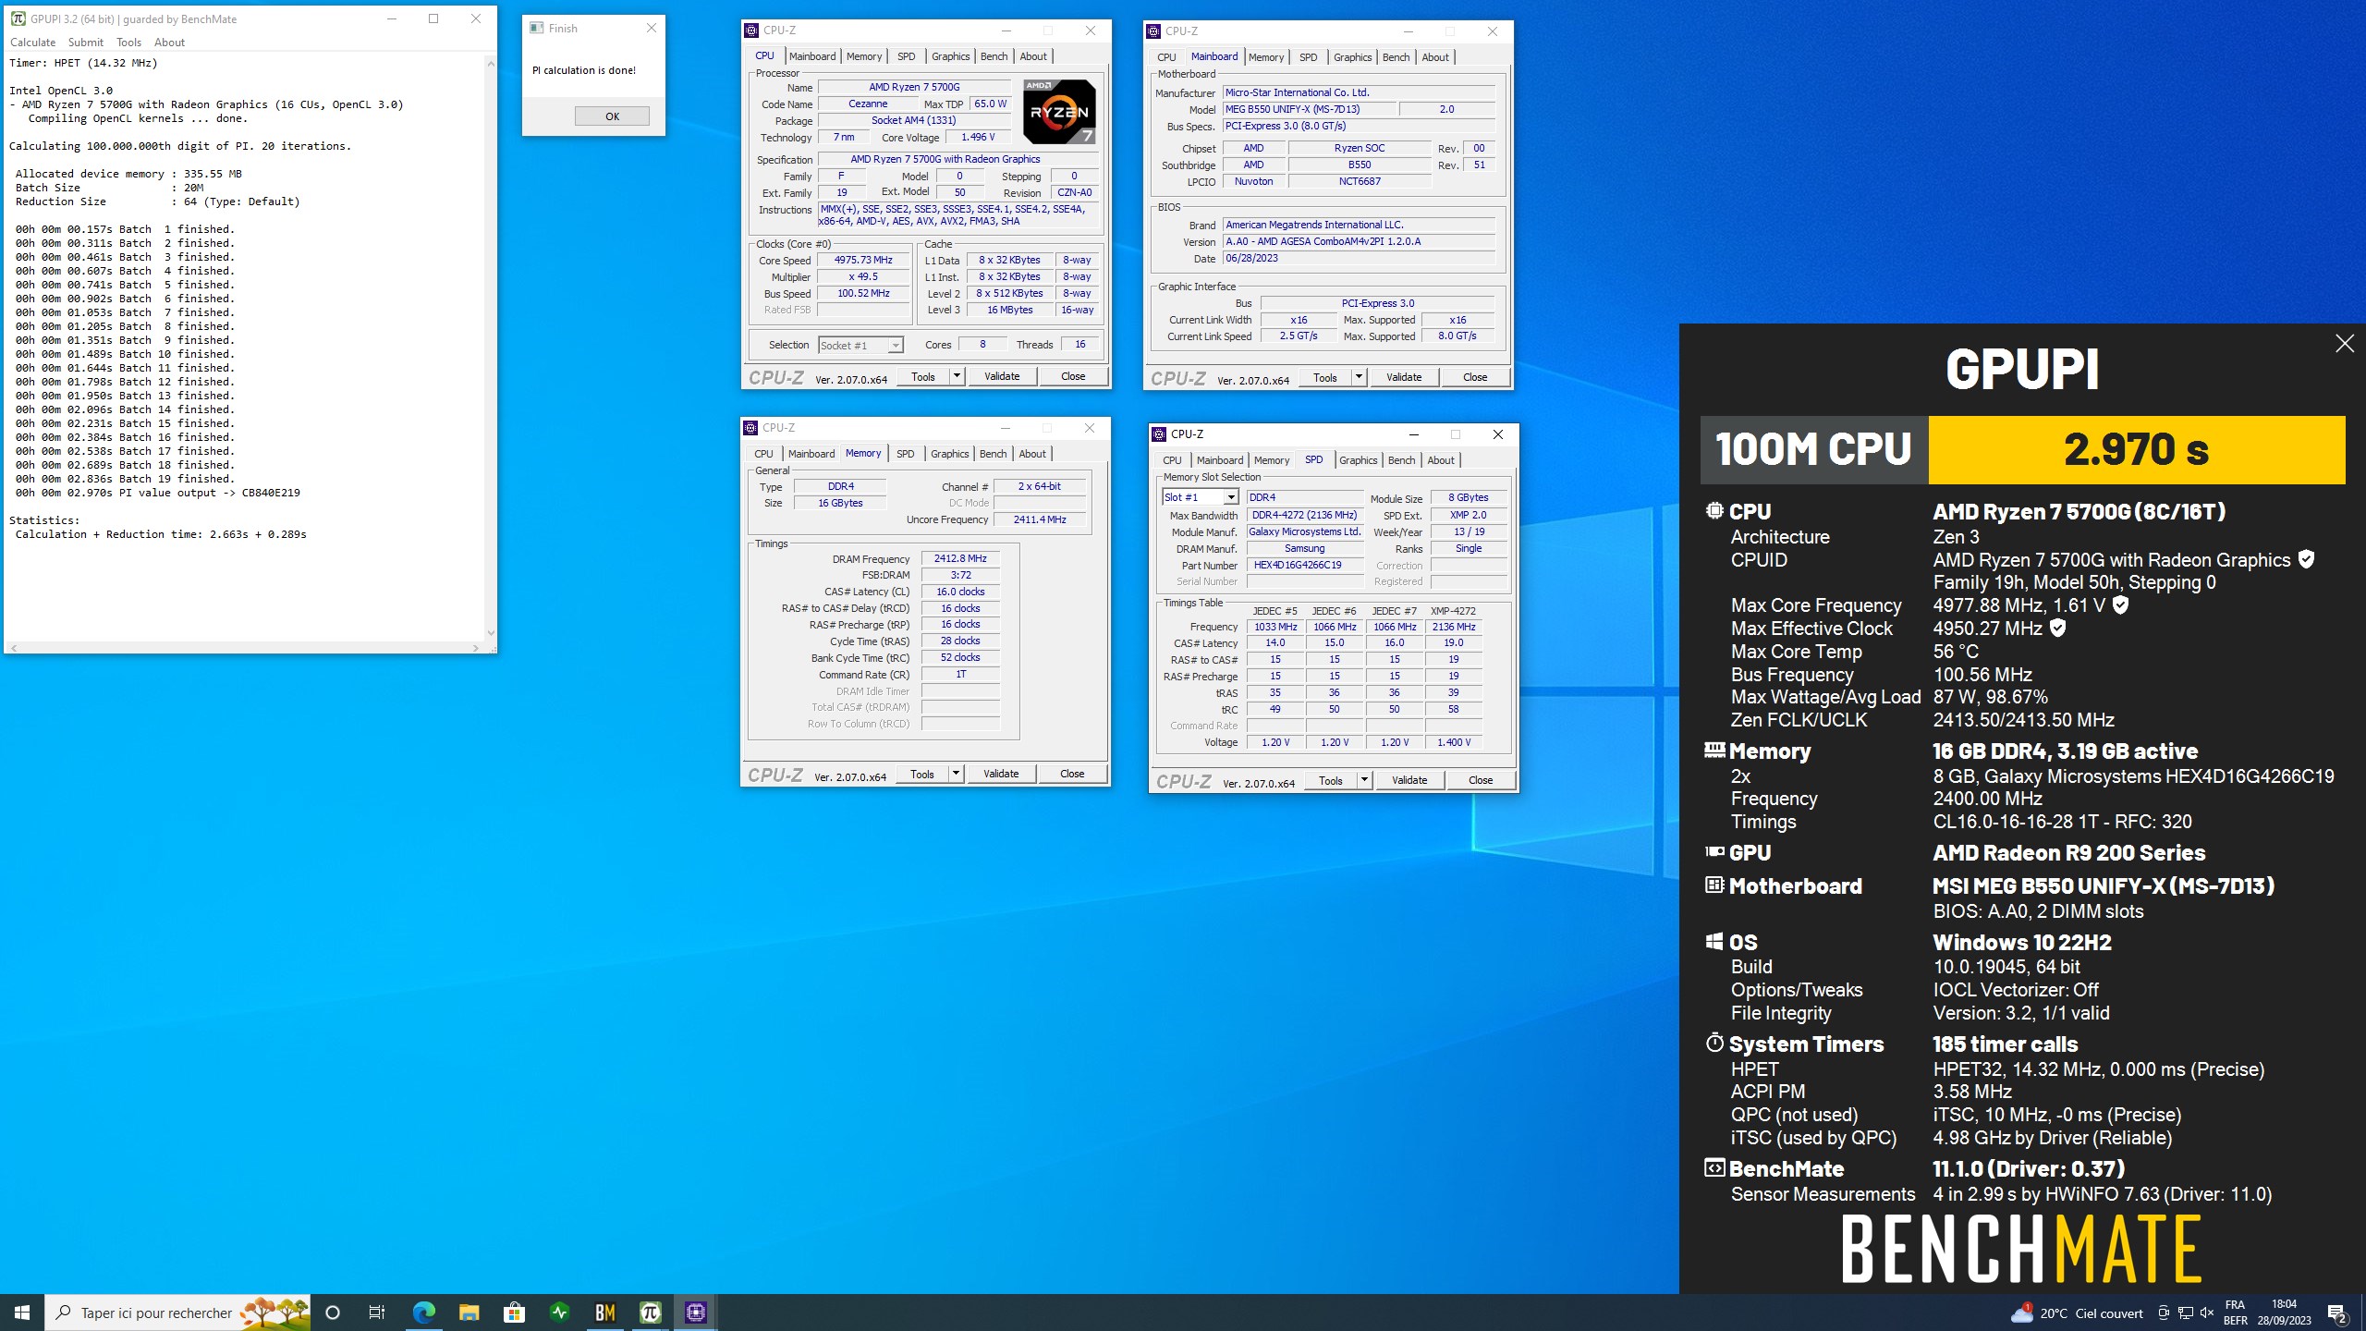The height and width of the screenshot is (1331, 2366).
Task: Open the Calculate menu in GPUPI
Action: 33,43
